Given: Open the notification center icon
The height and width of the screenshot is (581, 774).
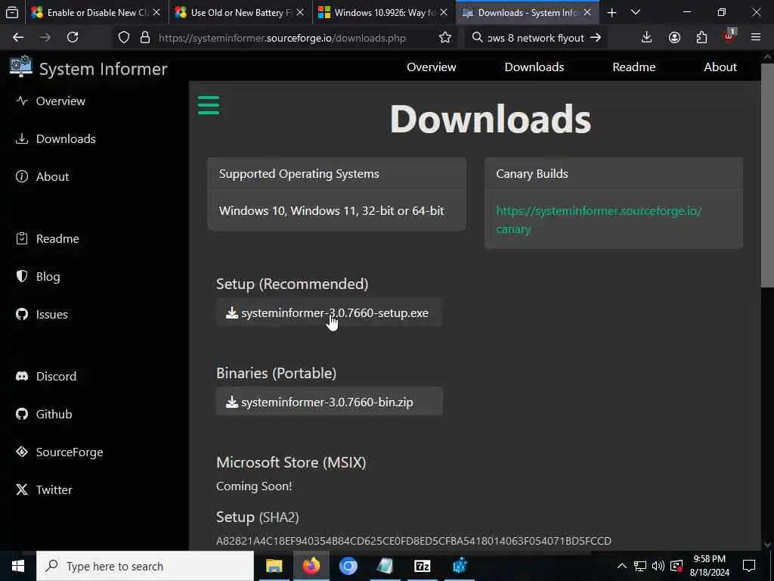Looking at the screenshot, I should pyautogui.click(x=749, y=566).
